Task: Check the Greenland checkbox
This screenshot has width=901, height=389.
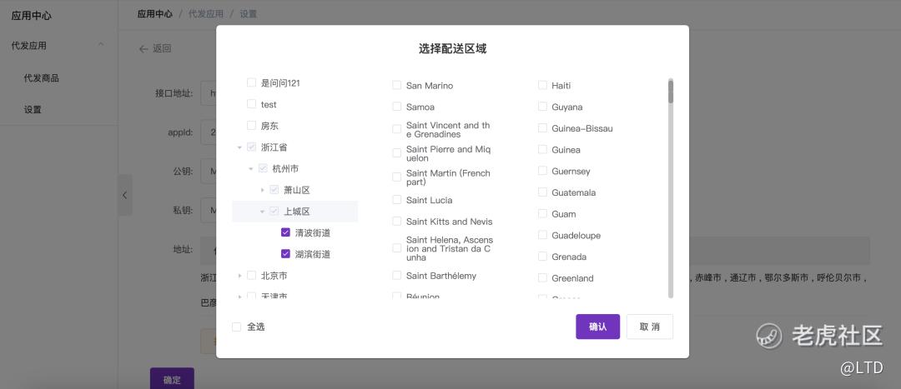Action: click(x=542, y=277)
